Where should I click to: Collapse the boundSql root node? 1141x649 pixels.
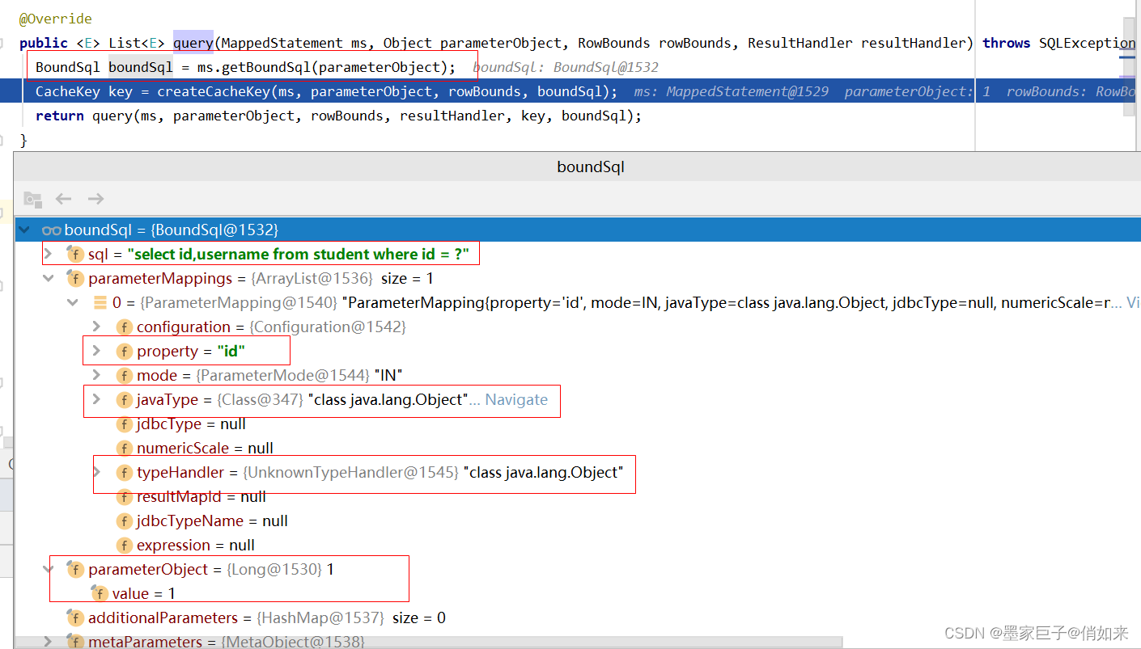(25, 230)
